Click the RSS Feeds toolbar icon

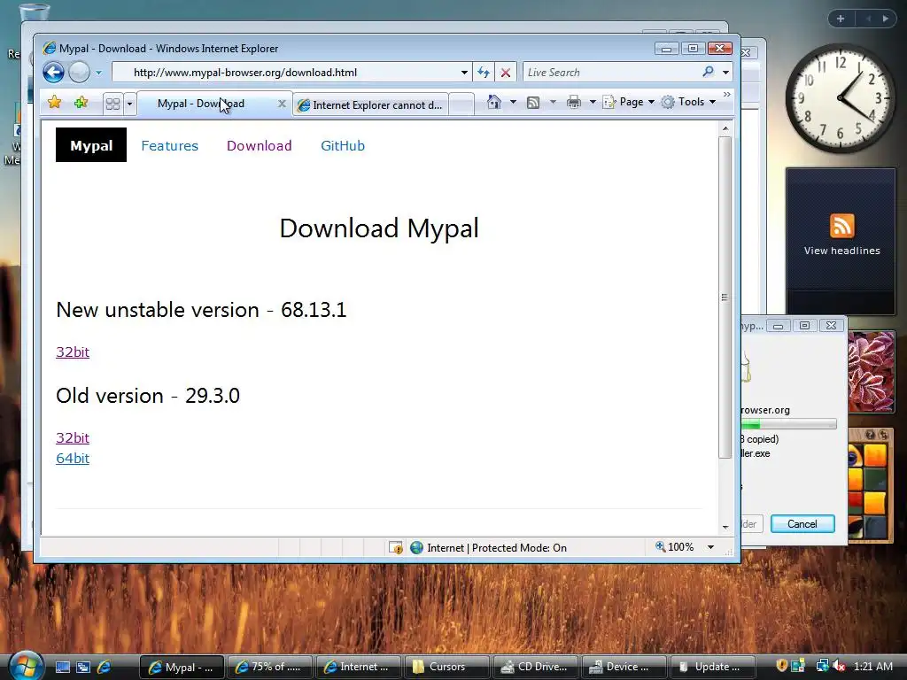(x=533, y=103)
